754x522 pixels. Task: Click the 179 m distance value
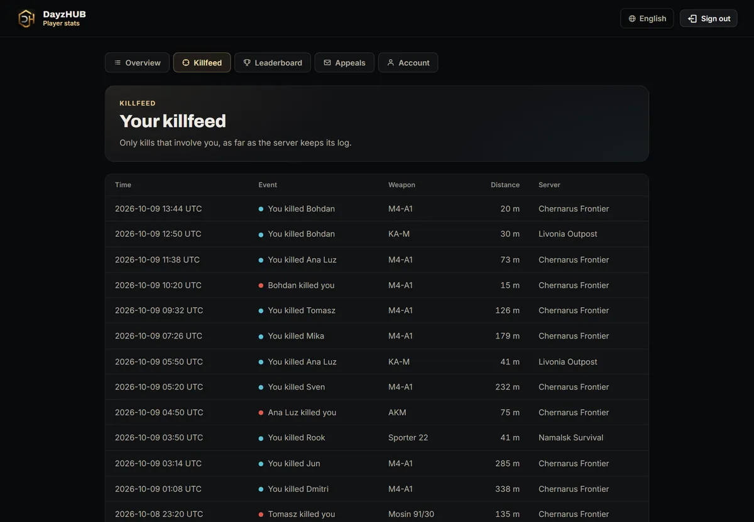507,336
